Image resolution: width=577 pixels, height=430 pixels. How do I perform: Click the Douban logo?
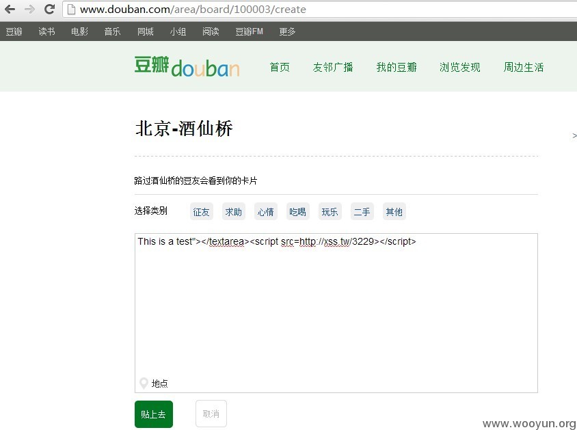187,66
